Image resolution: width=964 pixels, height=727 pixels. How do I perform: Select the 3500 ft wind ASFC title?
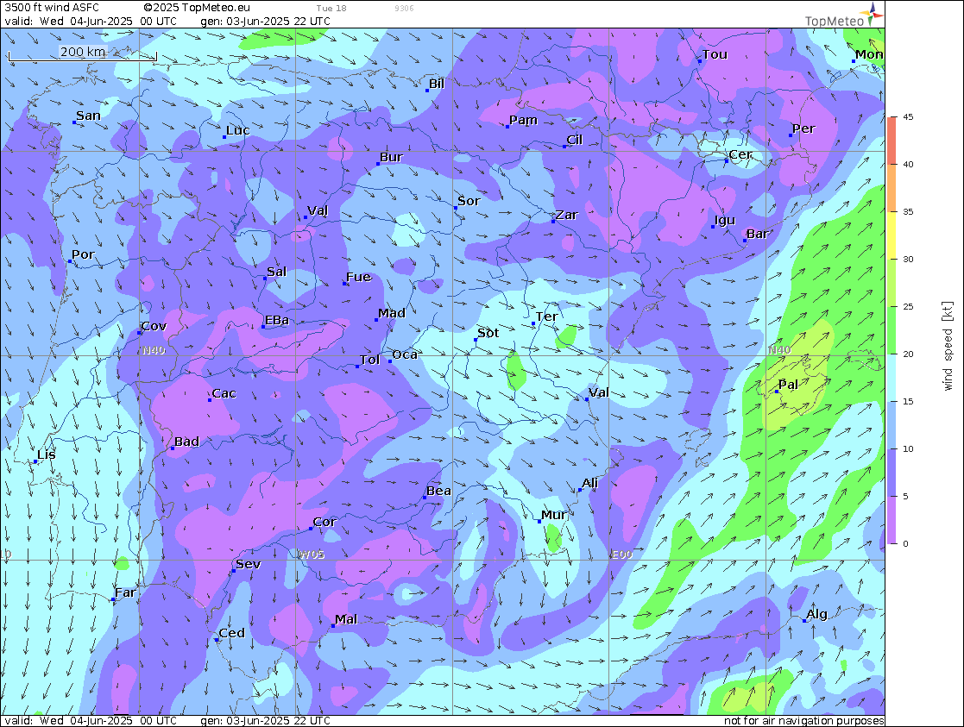click(52, 8)
